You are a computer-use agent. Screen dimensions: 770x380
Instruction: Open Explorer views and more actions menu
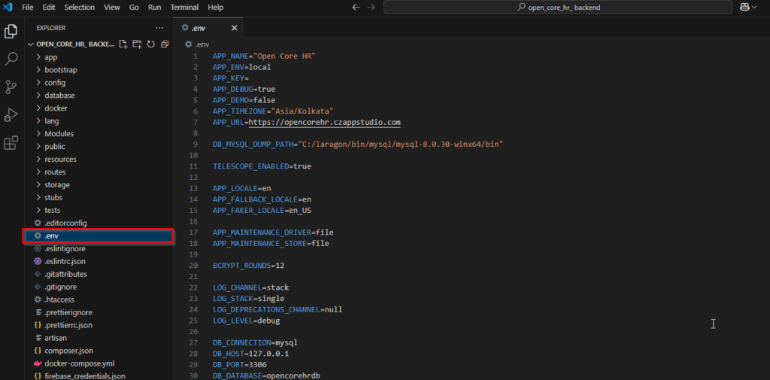[x=159, y=28]
